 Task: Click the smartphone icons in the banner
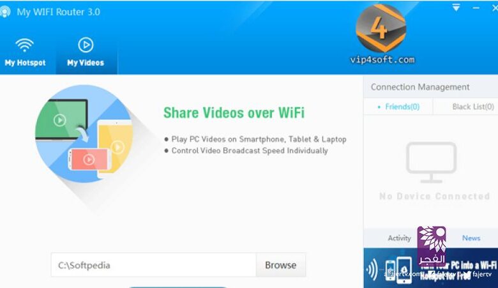coord(398,270)
